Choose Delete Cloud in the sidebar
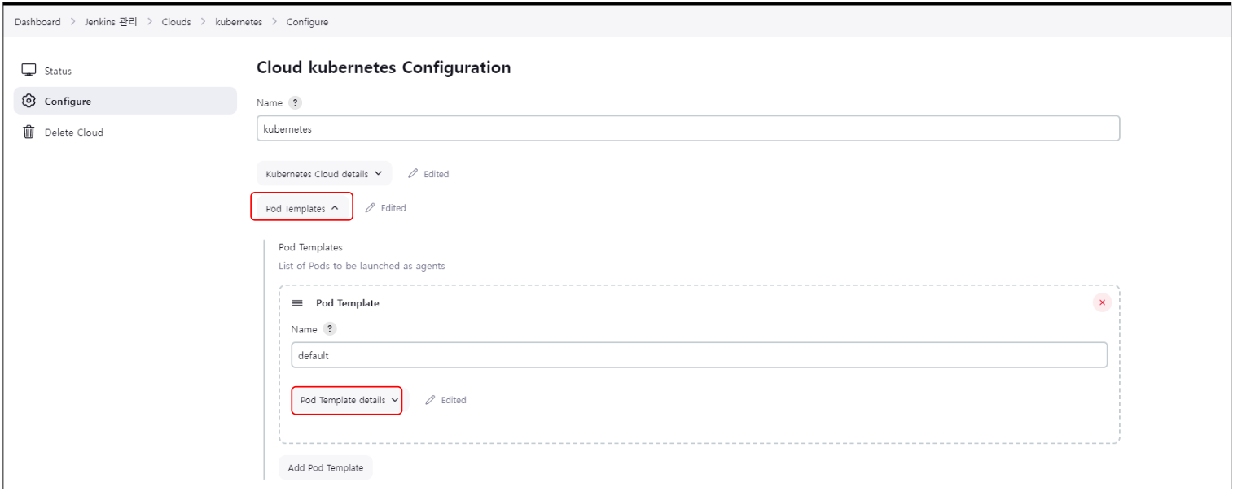 (125, 132)
